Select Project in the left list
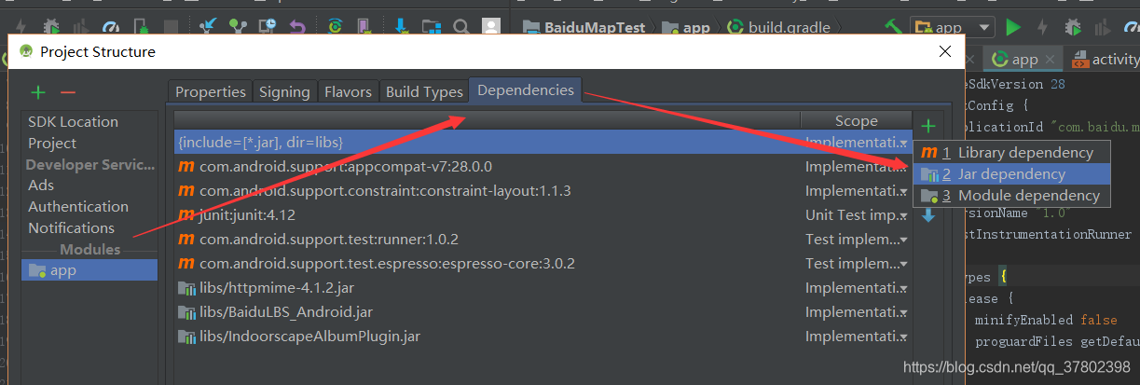This screenshot has height=385, width=1140. [x=52, y=143]
